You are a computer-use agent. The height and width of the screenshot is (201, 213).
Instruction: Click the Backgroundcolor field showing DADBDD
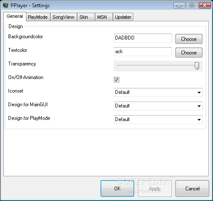[x=143, y=38]
